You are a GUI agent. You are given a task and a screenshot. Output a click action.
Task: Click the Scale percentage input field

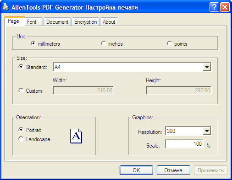click(184, 144)
